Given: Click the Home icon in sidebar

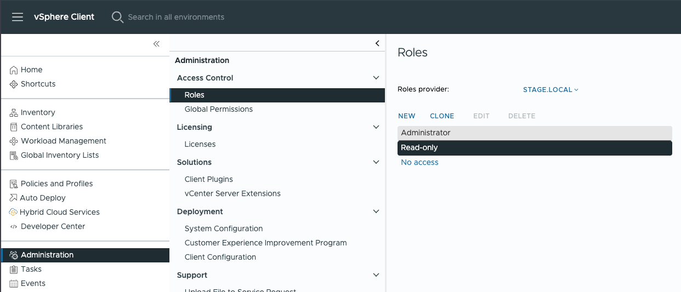Looking at the screenshot, I should click(x=14, y=70).
